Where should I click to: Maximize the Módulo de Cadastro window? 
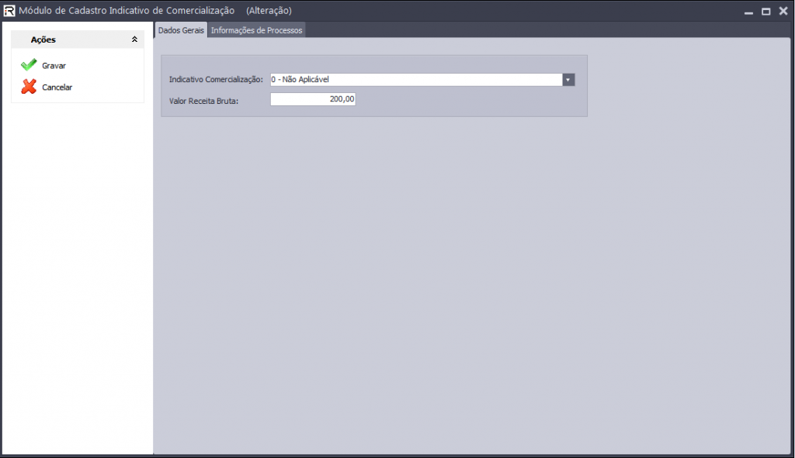pyautogui.click(x=766, y=11)
